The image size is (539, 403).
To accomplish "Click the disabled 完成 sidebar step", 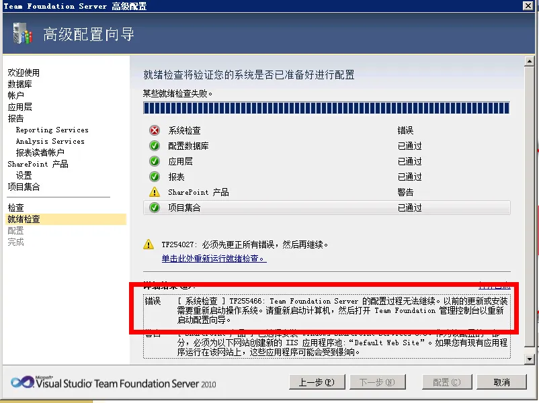I will pyautogui.click(x=16, y=242).
